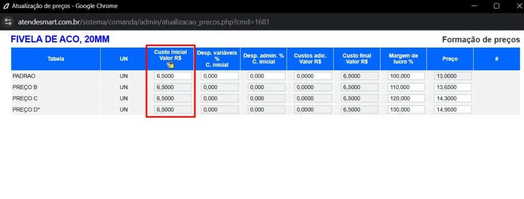Click the app favicon in the title bar
Screen dimensions: 524x199
6,6
